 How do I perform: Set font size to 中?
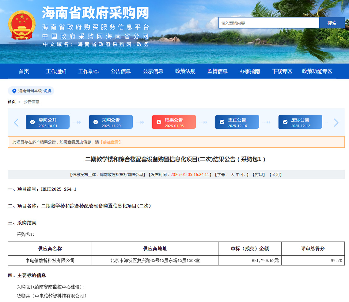237,175
